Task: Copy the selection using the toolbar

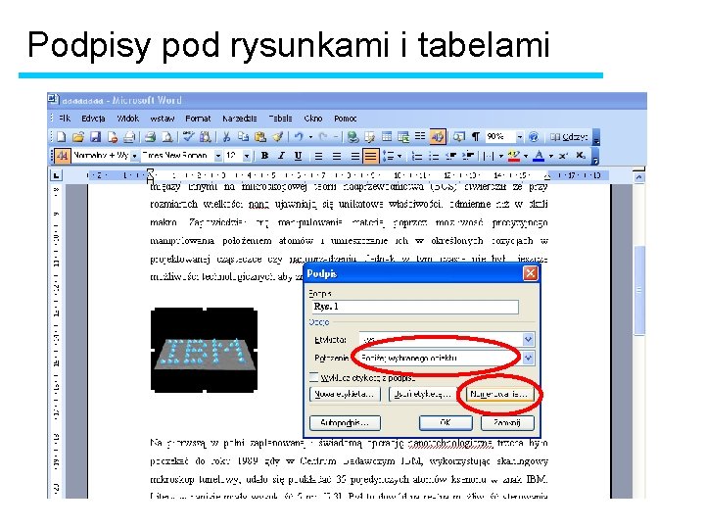Action: click(243, 136)
